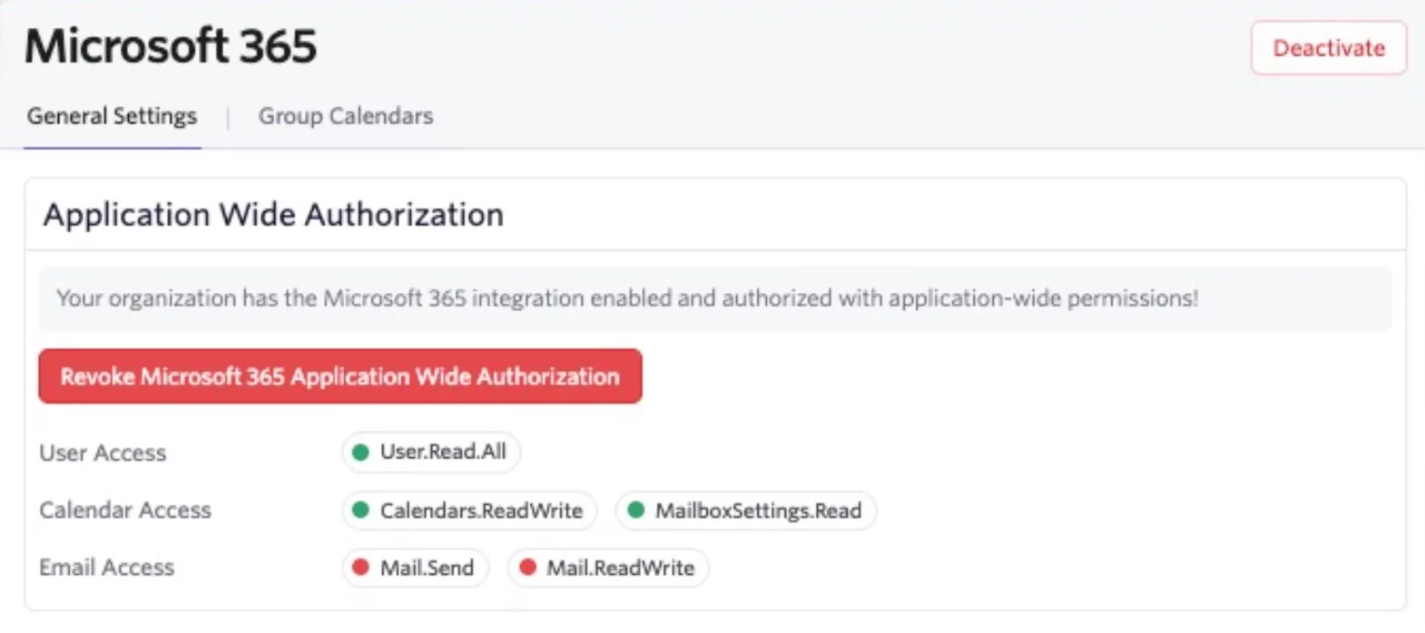Select the Mail.ReadWrite permission badge
The image size is (1425, 633).
click(x=608, y=568)
